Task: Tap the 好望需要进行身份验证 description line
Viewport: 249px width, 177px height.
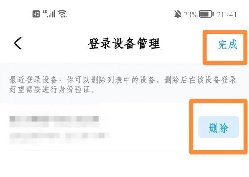Action: pos(51,89)
